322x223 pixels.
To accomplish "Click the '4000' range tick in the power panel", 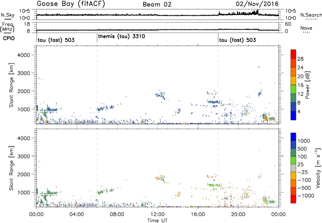I will [x=24, y=55].
